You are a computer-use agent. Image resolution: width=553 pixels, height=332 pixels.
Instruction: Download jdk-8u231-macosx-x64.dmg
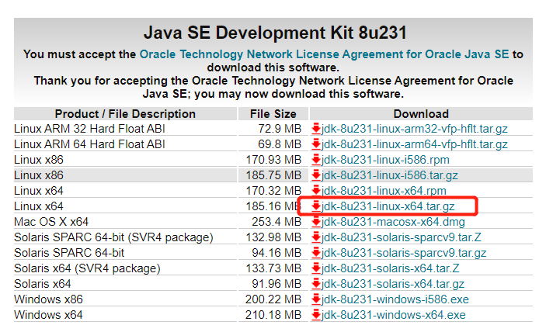coord(393,222)
